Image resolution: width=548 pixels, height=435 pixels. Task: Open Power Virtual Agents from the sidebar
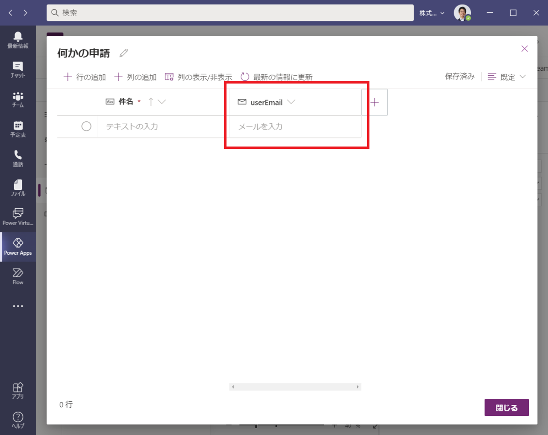coord(18,217)
